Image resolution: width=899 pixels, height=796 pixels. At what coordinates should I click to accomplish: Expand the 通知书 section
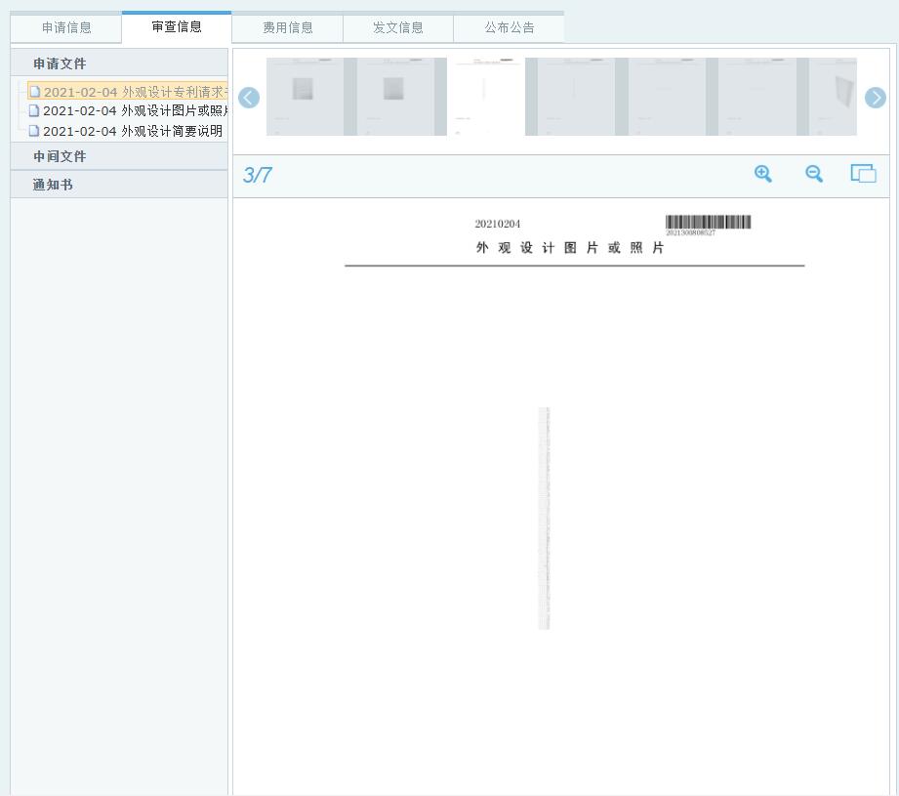coord(53,185)
